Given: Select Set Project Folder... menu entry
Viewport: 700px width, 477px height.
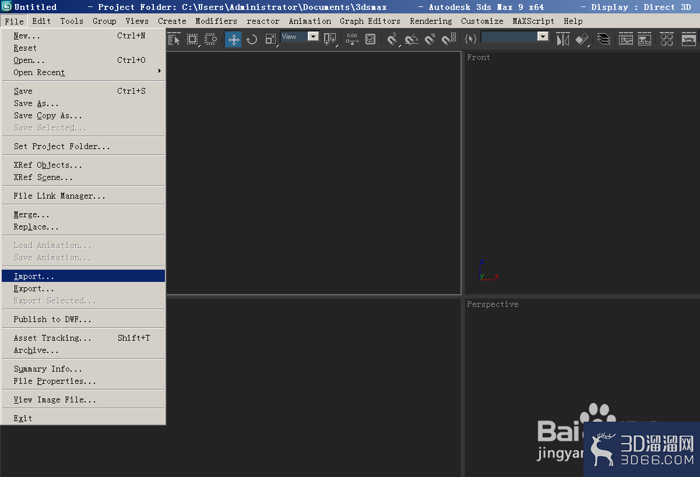Looking at the screenshot, I should (x=83, y=146).
